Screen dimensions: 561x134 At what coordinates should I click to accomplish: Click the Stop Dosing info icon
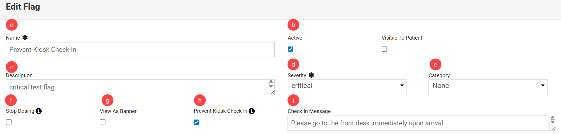39,111
